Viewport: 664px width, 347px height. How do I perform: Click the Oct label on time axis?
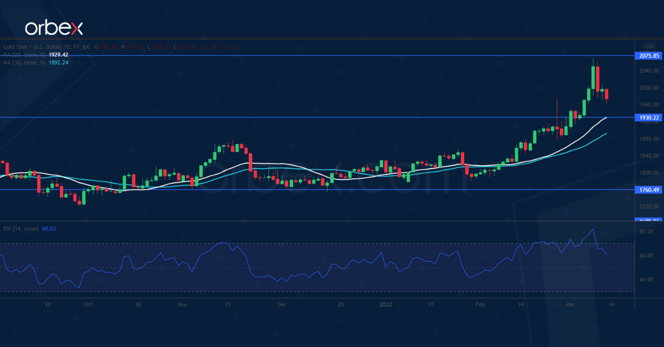pyautogui.click(x=89, y=304)
